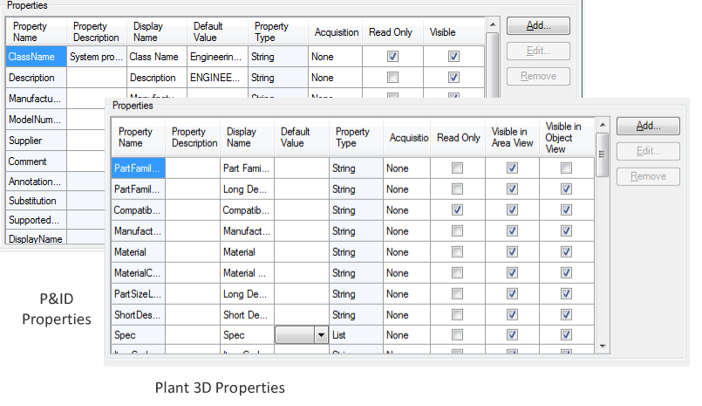This screenshot has width=702, height=406.
Task: Click scroll up arrow in P&ID properties table
Action: (493, 24)
